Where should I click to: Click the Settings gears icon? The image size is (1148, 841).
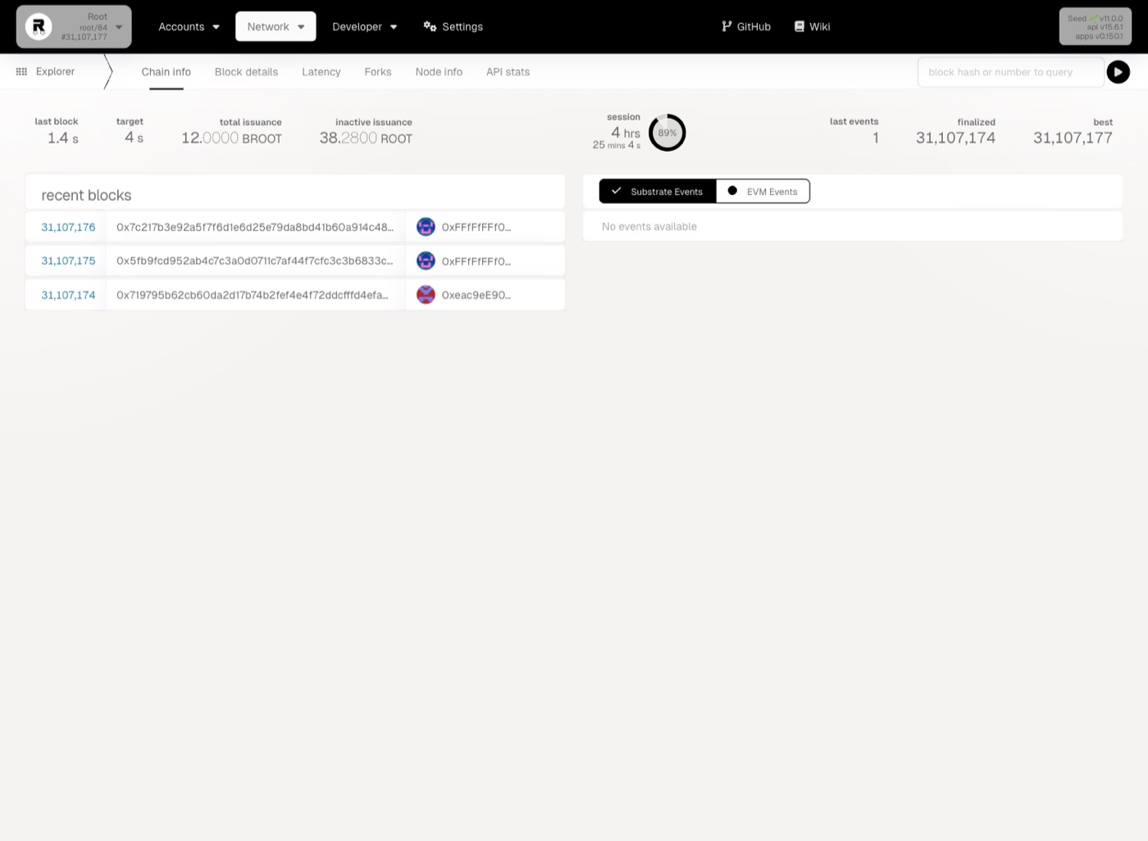430,26
